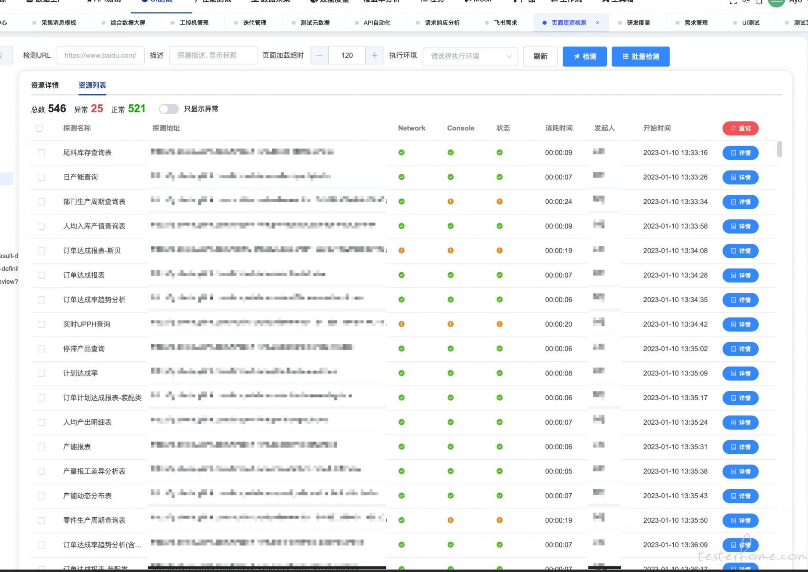This screenshot has width=808, height=572.
Task: Open the UI测试 page tab
Action: point(751,23)
